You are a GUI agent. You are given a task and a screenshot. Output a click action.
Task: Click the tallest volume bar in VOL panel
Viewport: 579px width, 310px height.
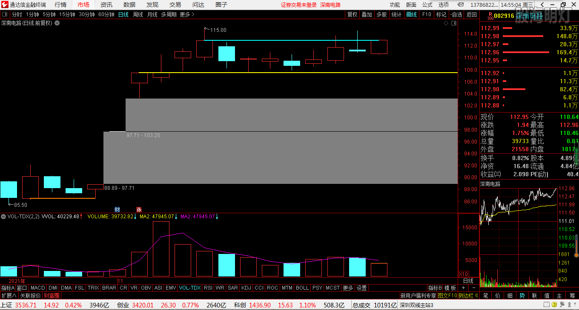pos(161,249)
